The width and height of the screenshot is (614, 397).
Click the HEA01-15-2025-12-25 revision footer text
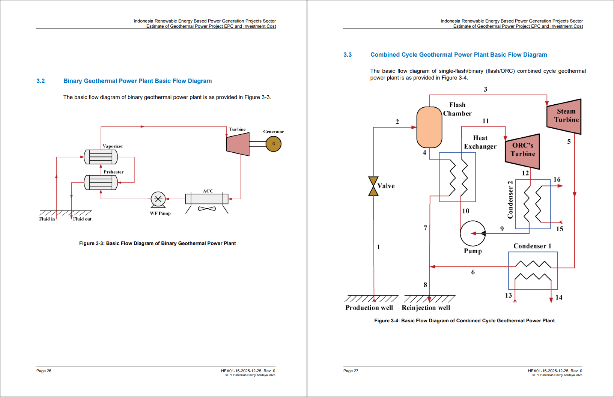tap(248, 370)
